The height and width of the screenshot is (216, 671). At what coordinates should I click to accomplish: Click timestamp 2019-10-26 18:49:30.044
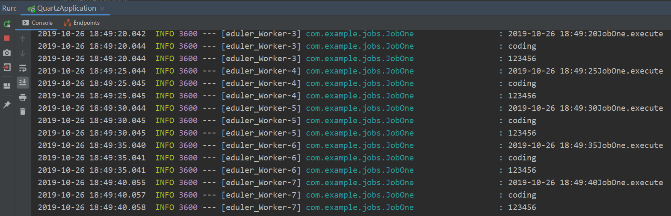[x=92, y=108]
